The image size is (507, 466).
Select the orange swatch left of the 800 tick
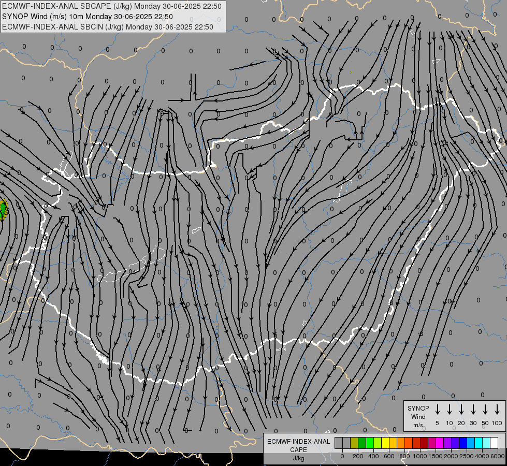[x=401, y=443]
